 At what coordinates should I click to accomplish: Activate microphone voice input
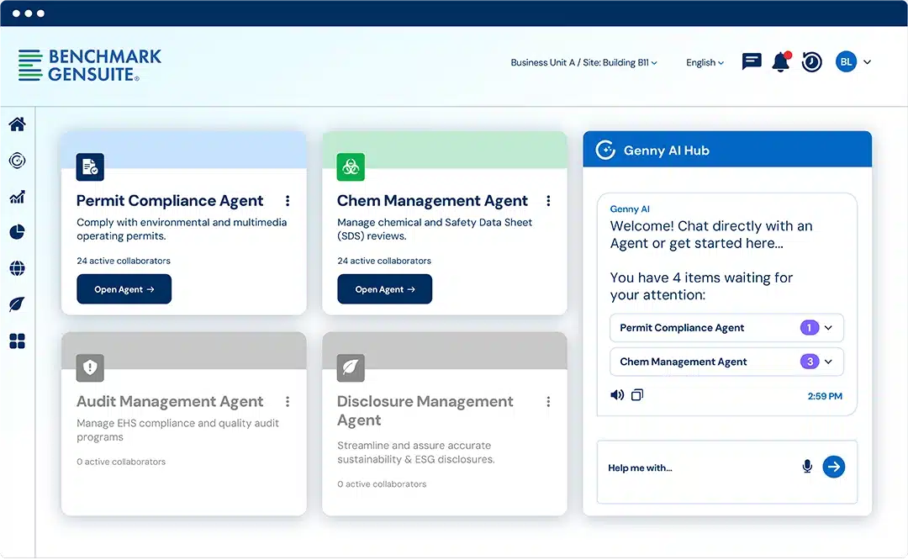tap(807, 467)
